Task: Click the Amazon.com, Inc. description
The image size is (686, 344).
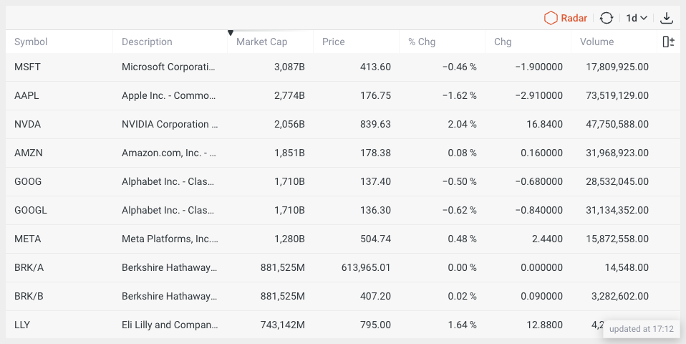Action: click(169, 153)
